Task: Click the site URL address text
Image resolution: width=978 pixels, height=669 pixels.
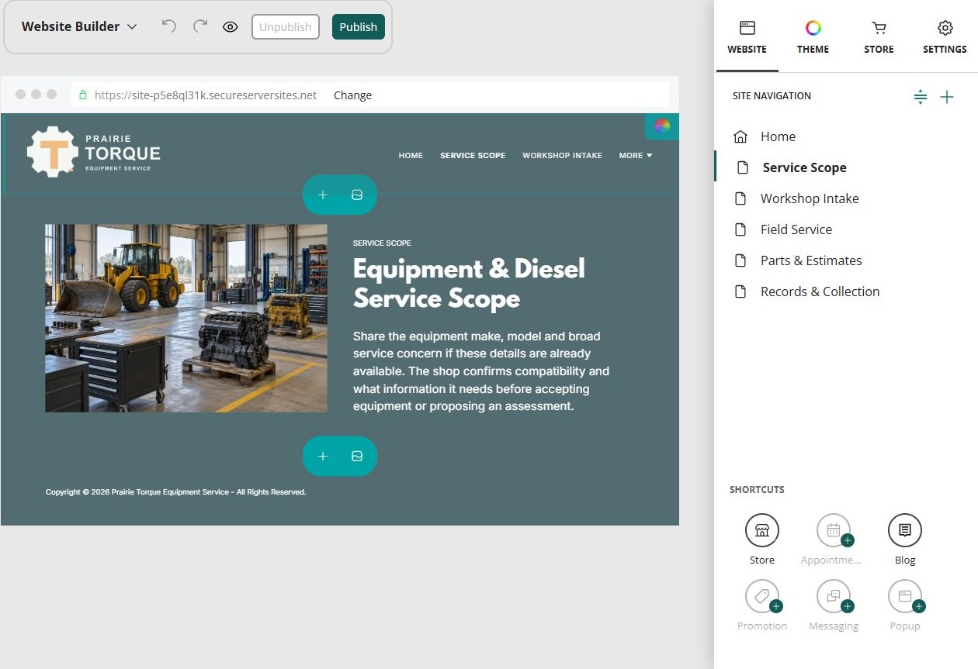Action: click(x=206, y=95)
